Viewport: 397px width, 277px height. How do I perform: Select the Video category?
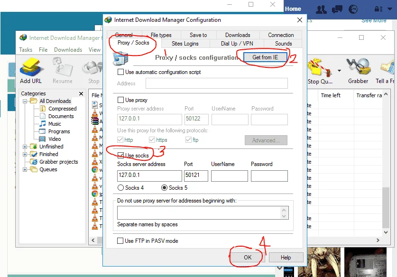[55, 139]
